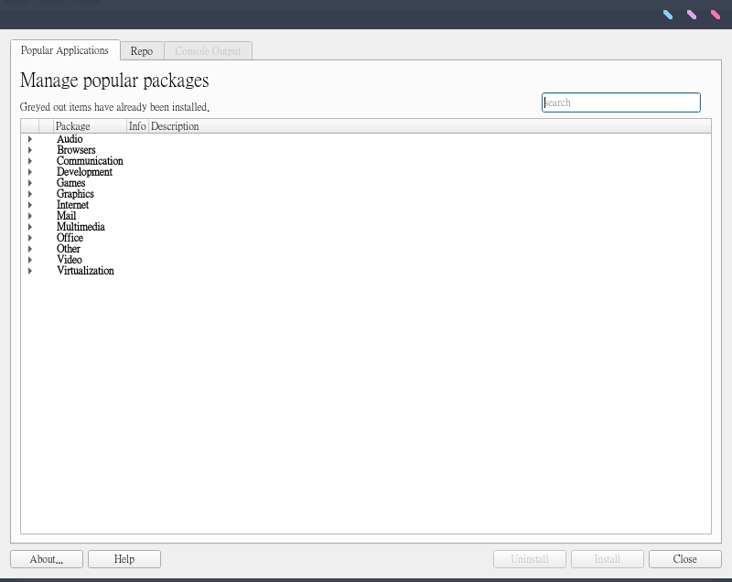Select the Audio row label

coord(70,139)
